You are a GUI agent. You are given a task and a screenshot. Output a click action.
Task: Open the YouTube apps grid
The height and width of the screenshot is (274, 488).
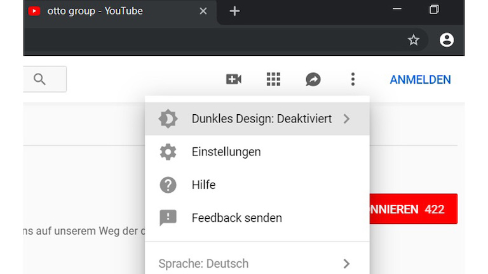point(273,79)
